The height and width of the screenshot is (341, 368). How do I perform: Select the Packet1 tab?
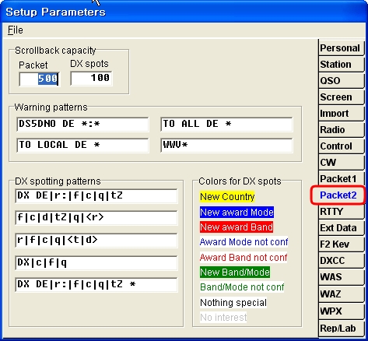click(x=341, y=179)
